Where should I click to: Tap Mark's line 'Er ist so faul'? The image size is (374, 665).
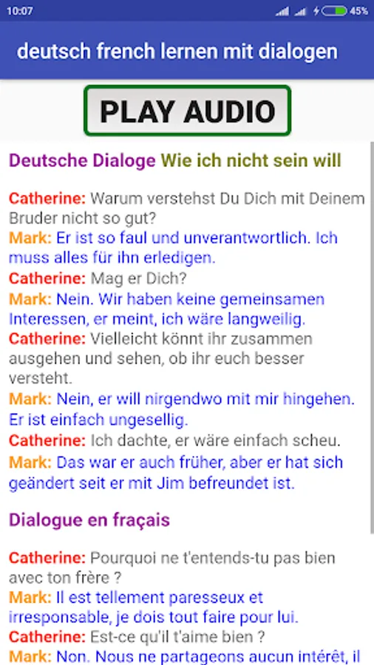click(174, 248)
